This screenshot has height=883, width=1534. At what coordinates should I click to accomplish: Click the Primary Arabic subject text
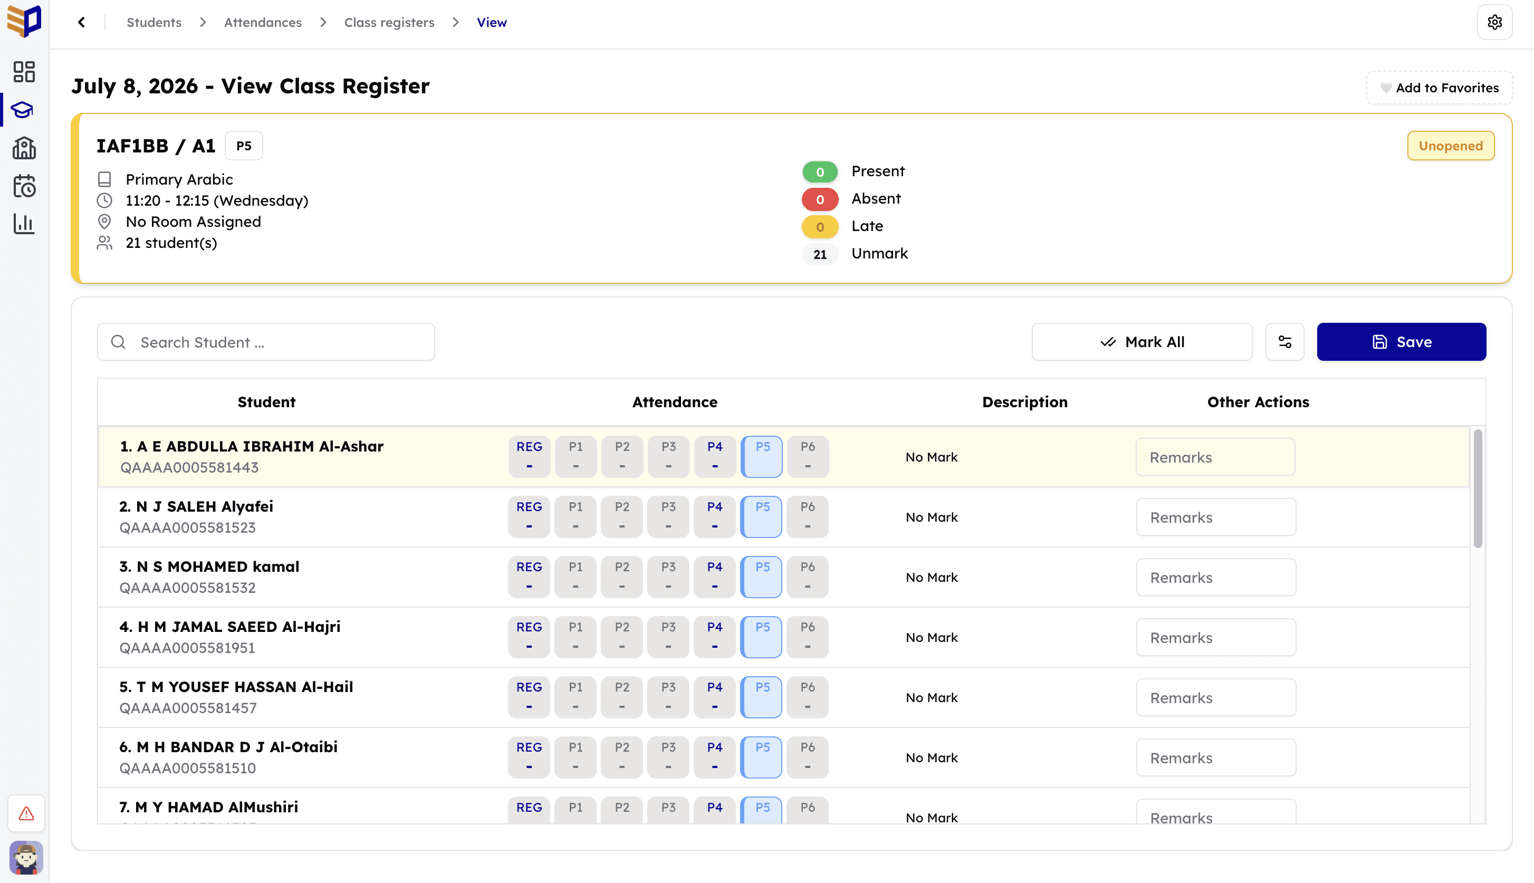179,179
